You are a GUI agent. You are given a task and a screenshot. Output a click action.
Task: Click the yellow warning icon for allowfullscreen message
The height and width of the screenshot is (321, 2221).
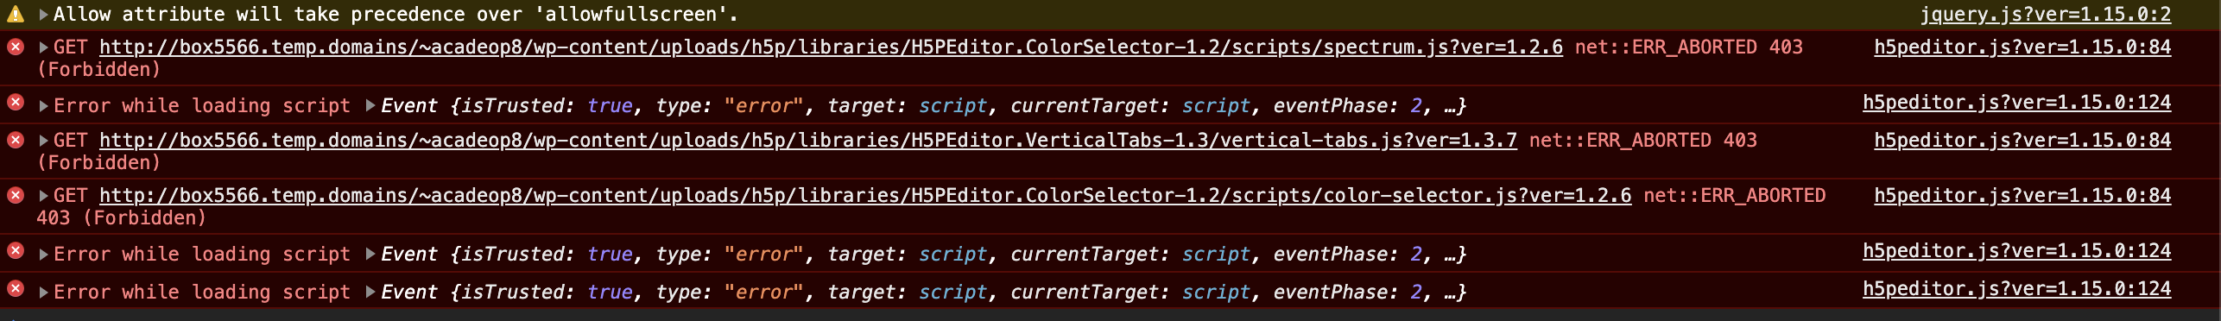coord(16,13)
